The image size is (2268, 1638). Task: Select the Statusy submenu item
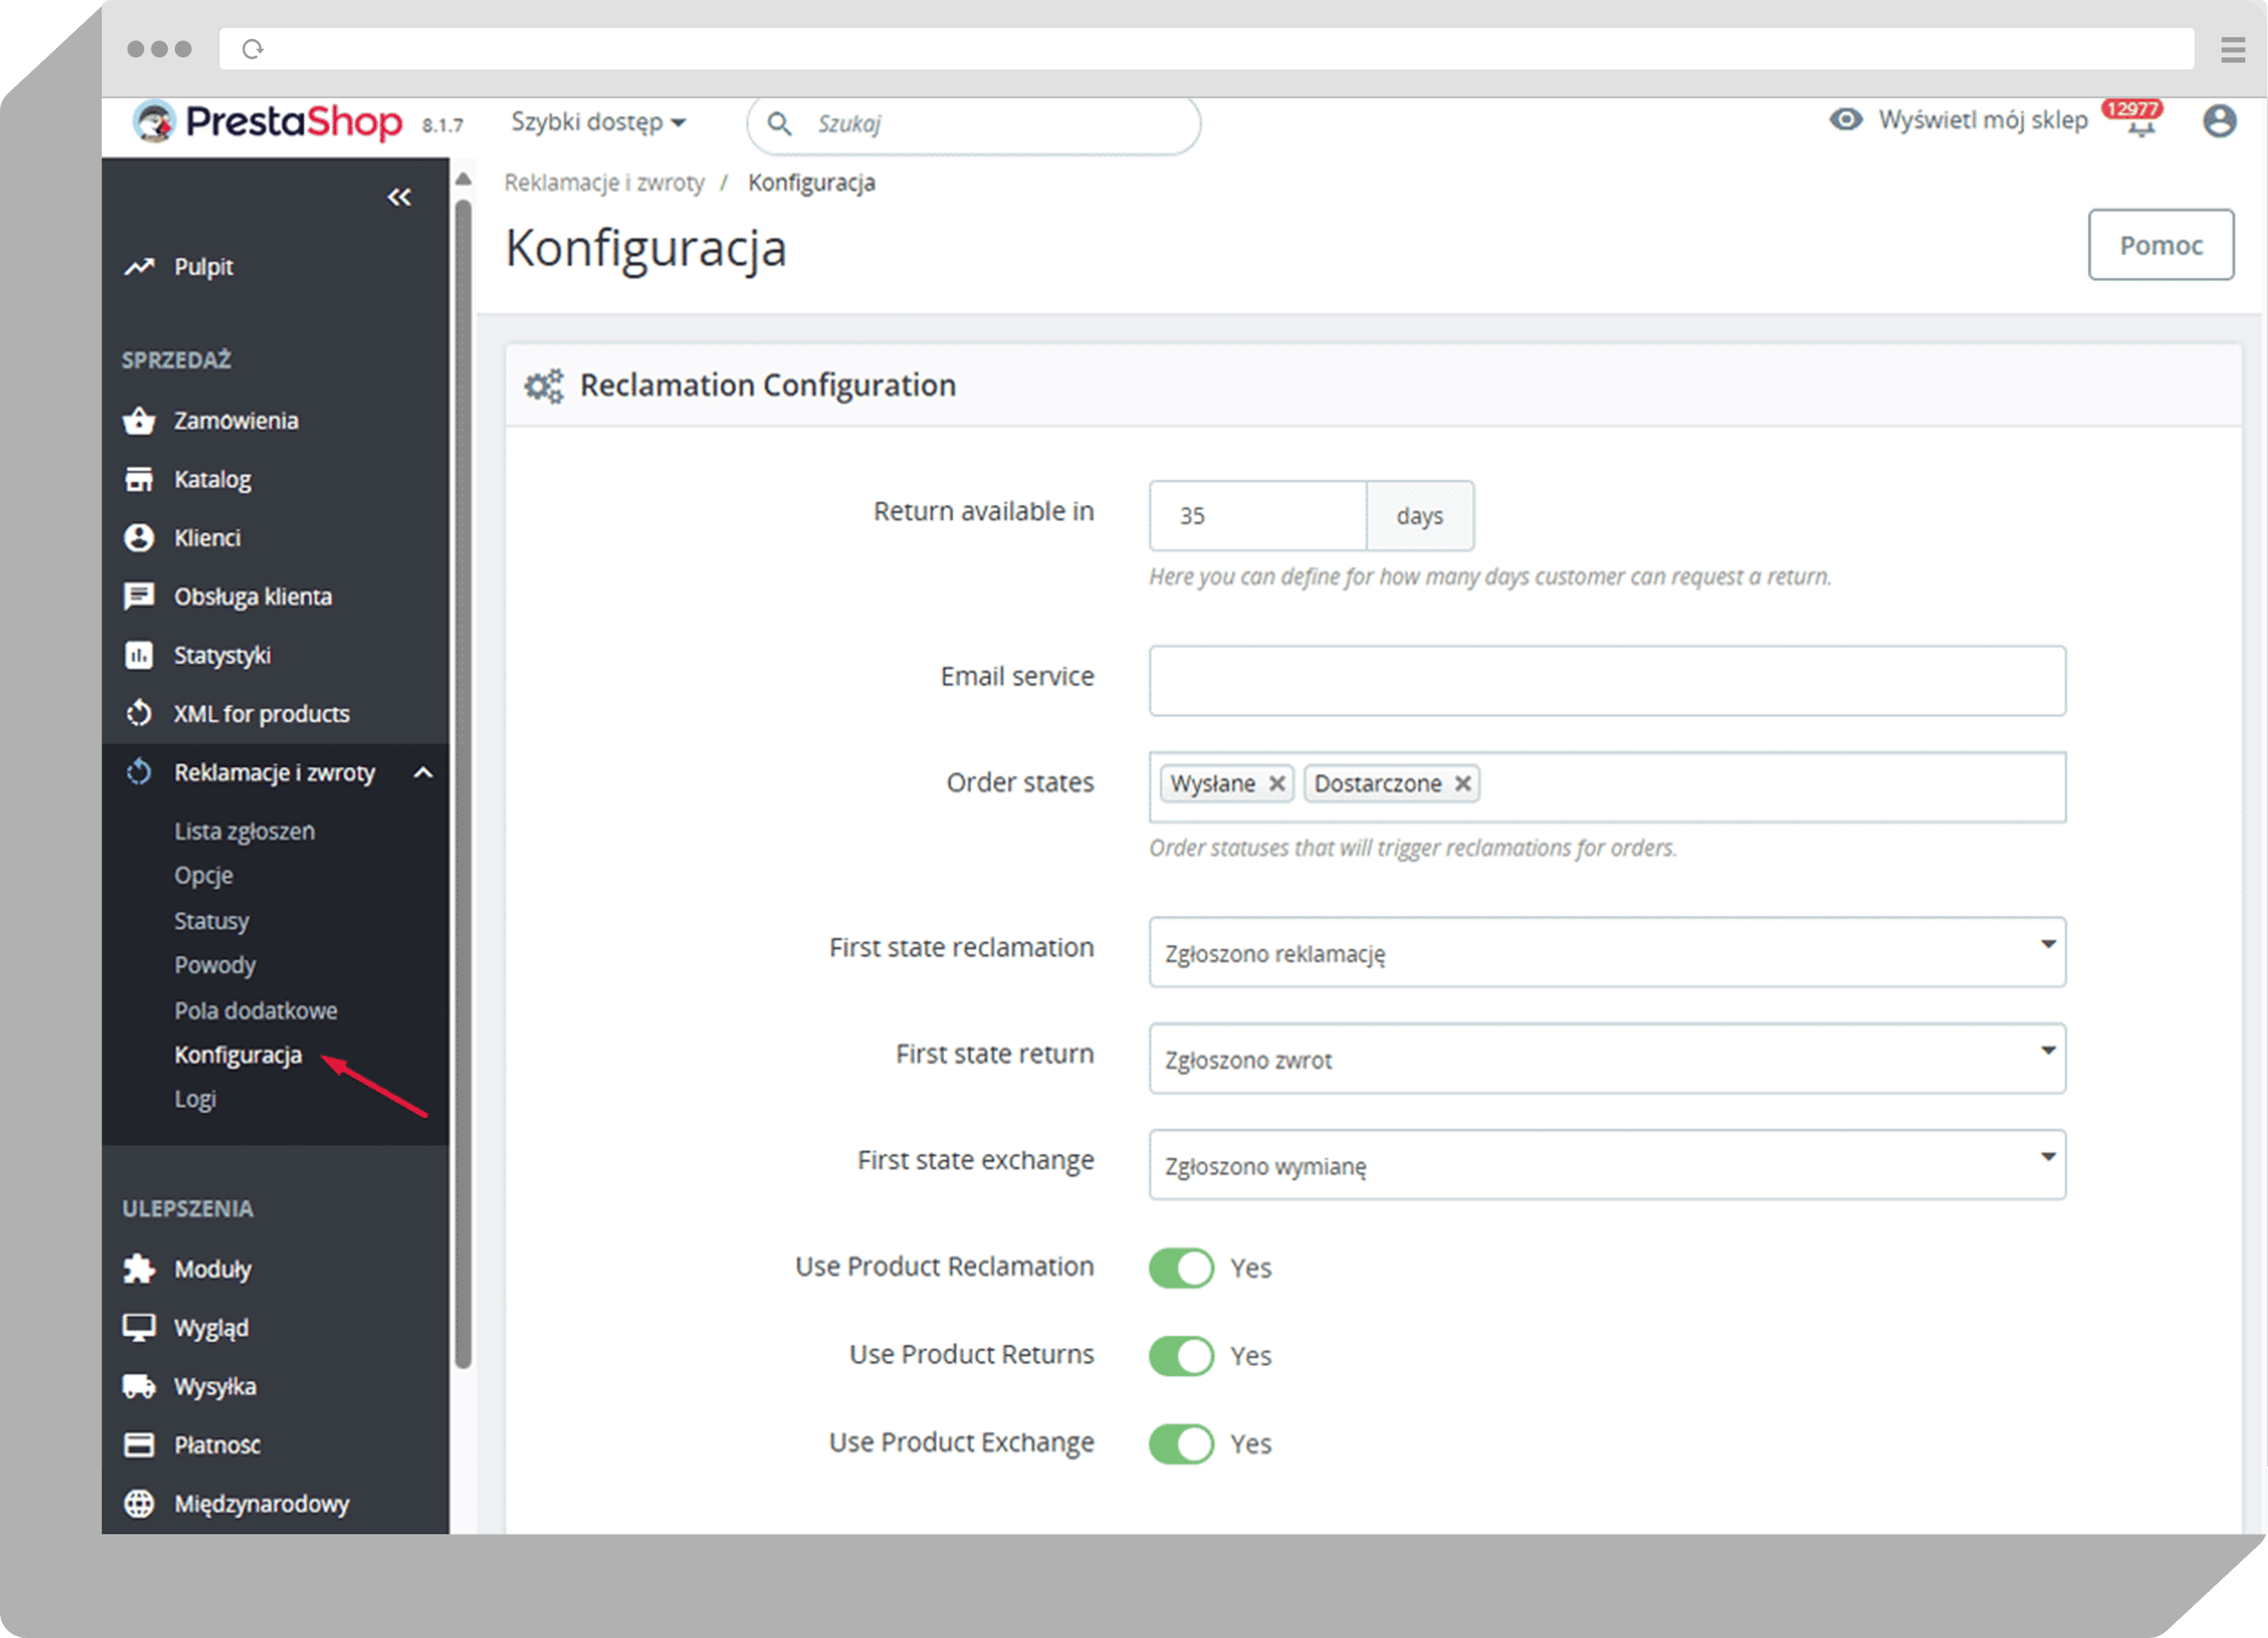click(211, 920)
